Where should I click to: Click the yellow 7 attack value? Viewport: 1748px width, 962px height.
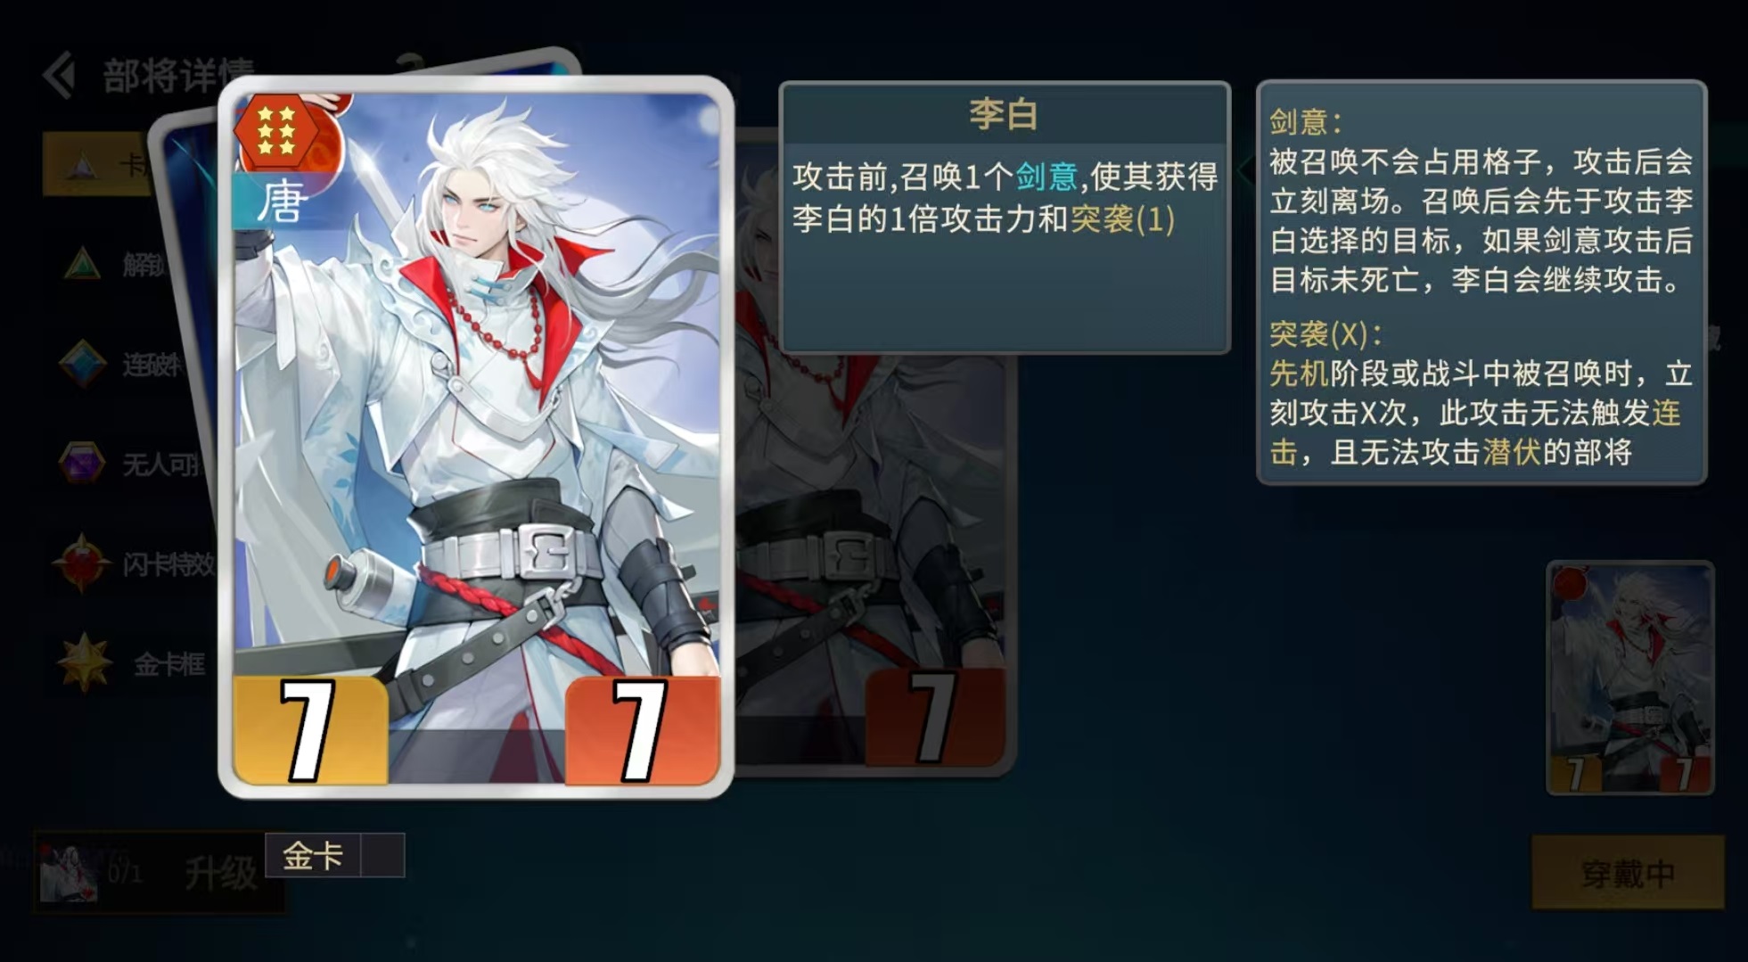click(308, 730)
